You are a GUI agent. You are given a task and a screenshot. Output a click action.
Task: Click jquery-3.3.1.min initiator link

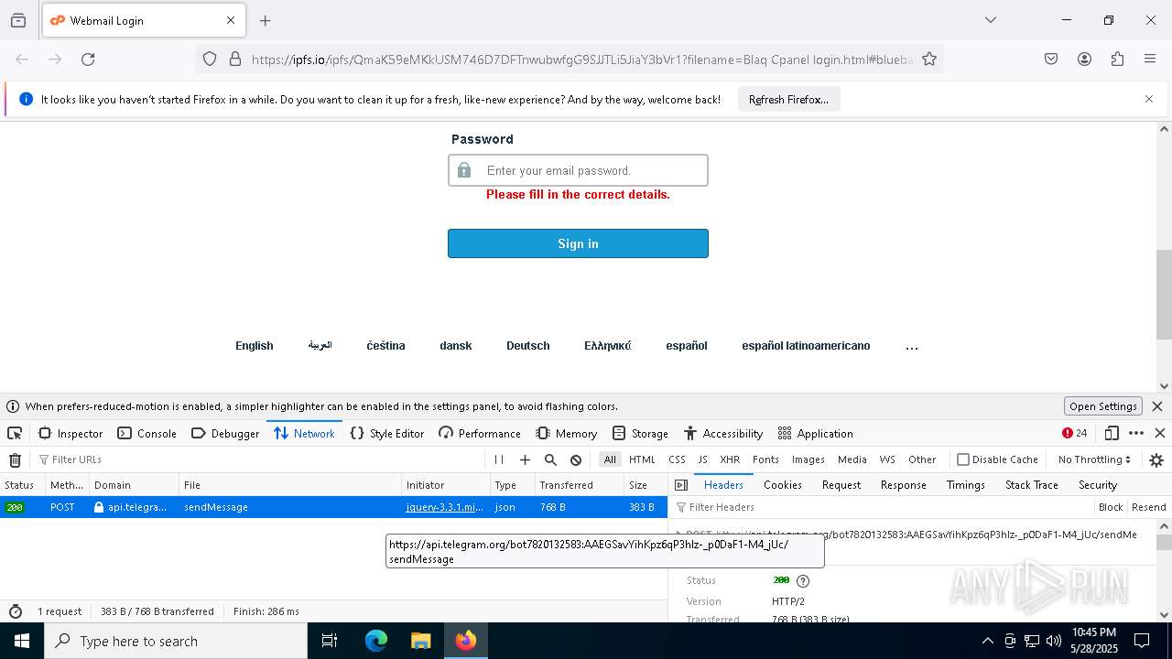point(445,507)
